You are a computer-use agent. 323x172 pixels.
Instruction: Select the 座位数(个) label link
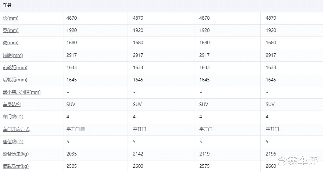[13, 142]
